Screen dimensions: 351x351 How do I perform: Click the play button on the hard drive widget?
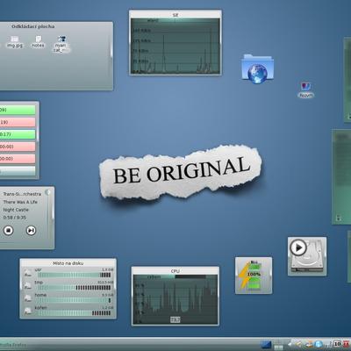298,247
